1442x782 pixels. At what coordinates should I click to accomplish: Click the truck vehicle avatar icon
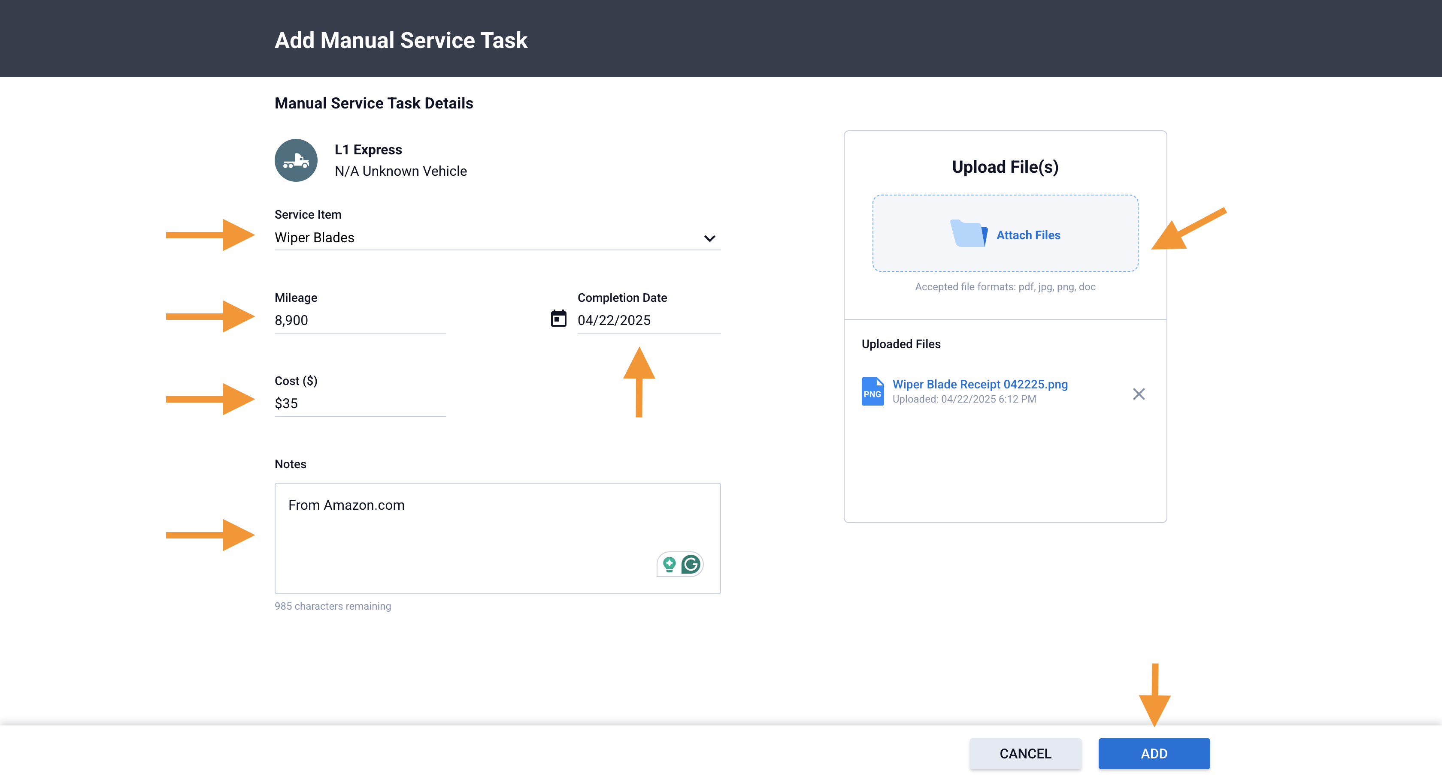pyautogui.click(x=296, y=160)
